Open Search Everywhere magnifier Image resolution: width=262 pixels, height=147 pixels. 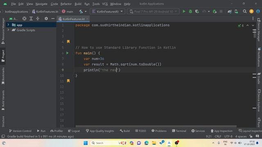tap(245, 11)
